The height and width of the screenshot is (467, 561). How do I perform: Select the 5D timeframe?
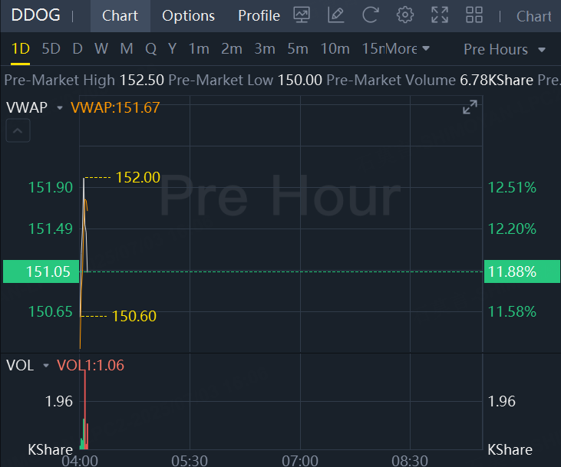[51, 49]
